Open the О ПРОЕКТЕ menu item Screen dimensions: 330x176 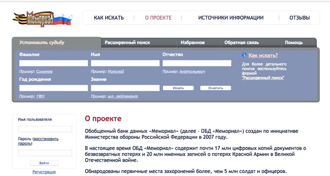158,18
